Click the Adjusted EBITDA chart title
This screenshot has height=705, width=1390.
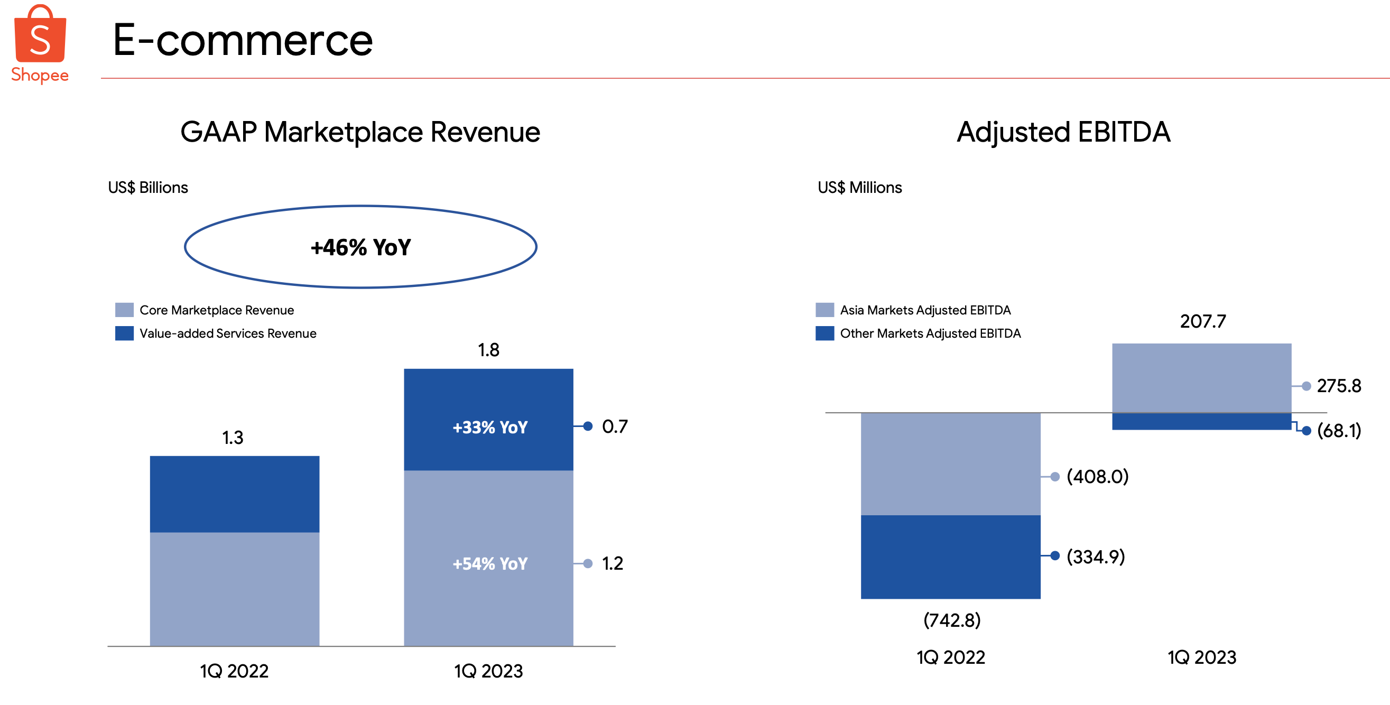1063,132
